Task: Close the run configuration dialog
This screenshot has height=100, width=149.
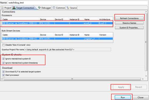Action: (x=140, y=97)
